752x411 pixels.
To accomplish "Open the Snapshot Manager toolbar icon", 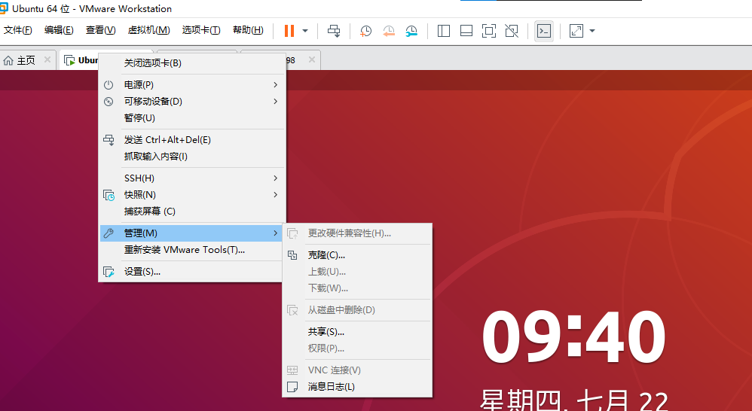I will tap(411, 31).
